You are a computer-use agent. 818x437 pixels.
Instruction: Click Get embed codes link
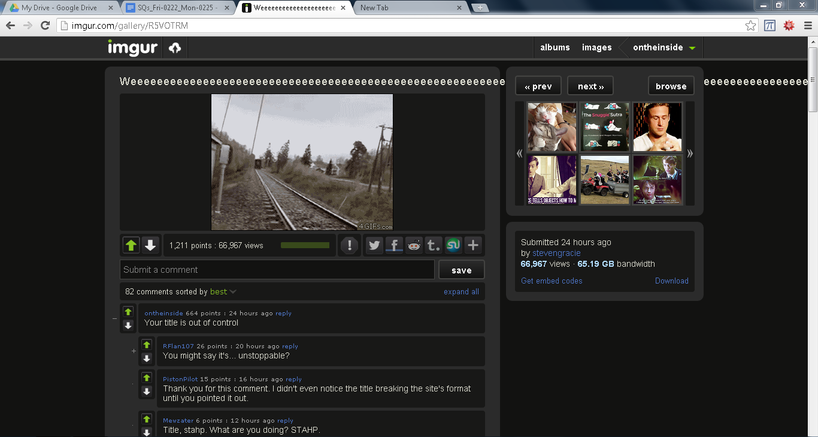coord(552,281)
